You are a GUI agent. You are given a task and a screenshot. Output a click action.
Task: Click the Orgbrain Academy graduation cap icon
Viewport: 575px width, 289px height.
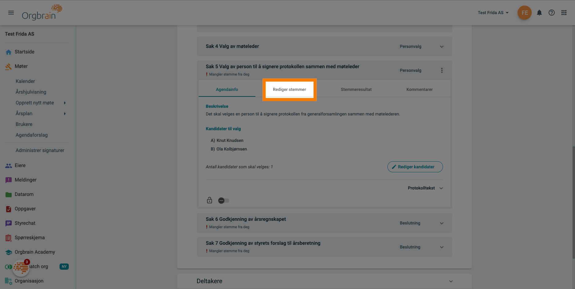[x=9, y=252]
